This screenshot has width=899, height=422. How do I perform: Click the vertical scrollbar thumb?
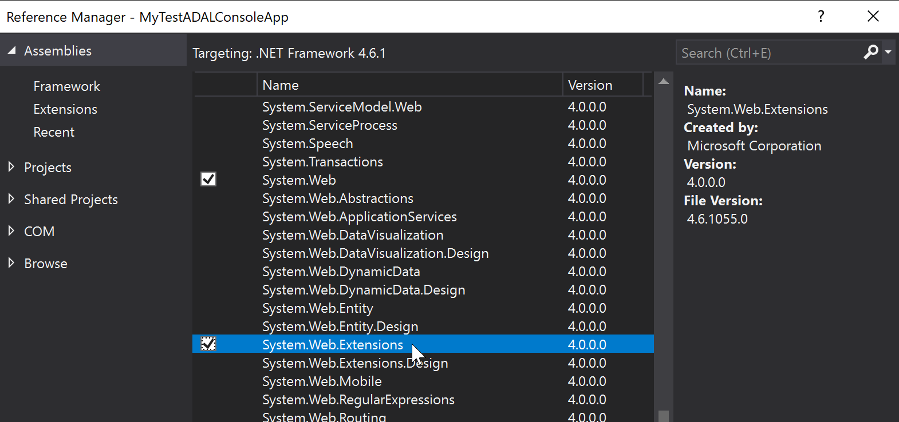click(664, 416)
